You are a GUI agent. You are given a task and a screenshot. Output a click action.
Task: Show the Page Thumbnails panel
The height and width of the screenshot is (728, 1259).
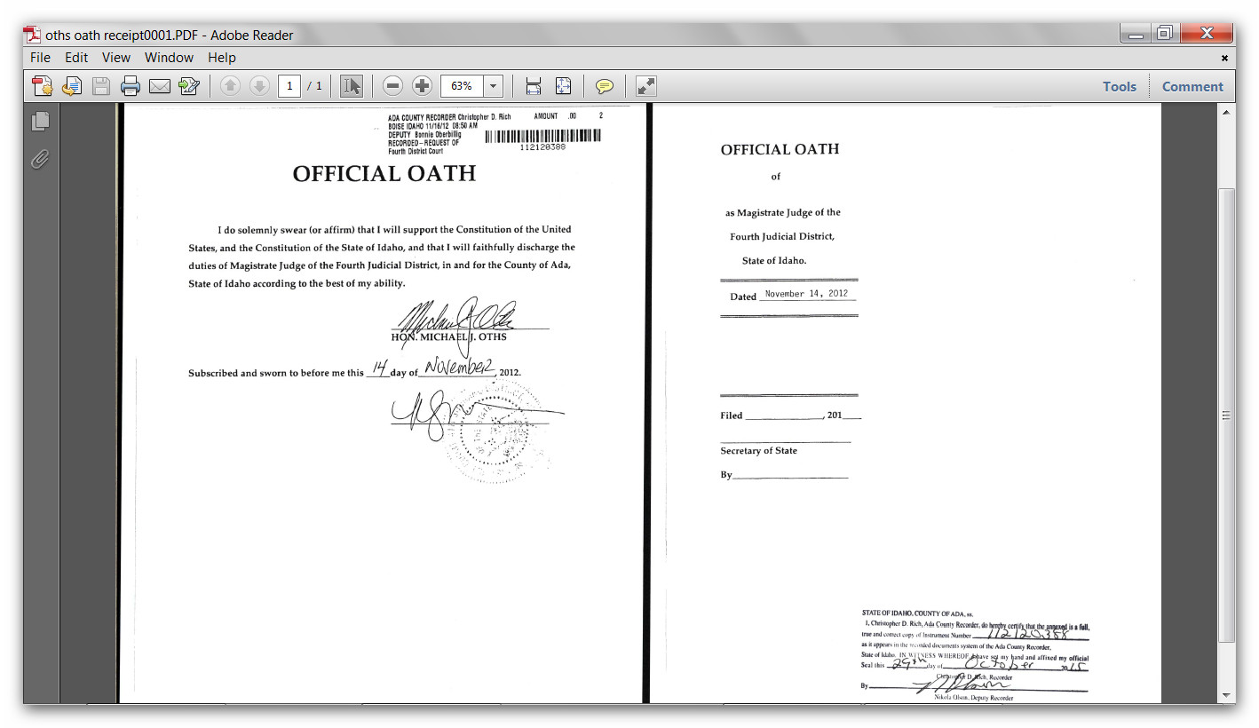pyautogui.click(x=40, y=121)
